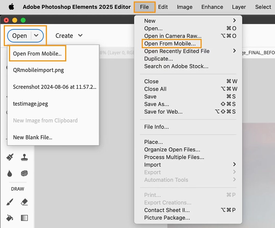Expand the Import submenu
Screen dimensions: 275x228
(234, 164)
